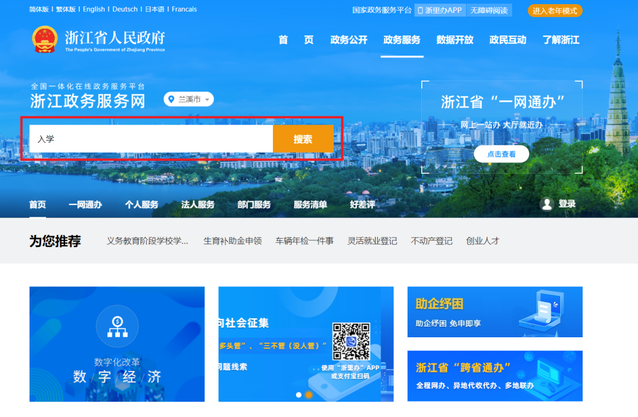Open 创业人才 recommendation
638x417 pixels.
[x=483, y=241]
